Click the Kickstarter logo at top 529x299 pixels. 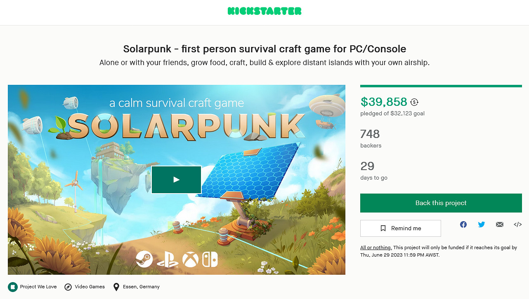264,11
